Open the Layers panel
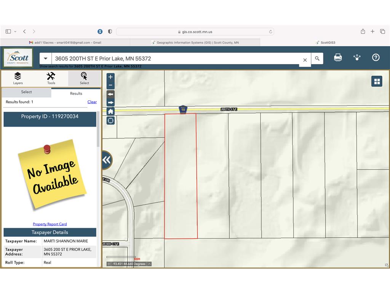The image size is (390, 293). [18, 78]
